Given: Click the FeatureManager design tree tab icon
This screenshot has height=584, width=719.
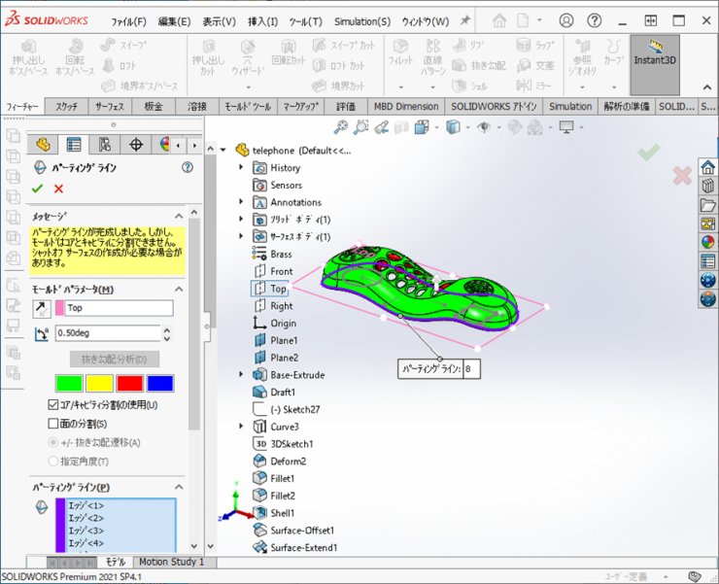Looking at the screenshot, I should point(43,145).
